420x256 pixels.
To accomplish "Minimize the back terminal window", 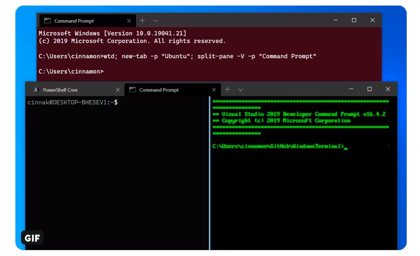I will tap(336, 20).
